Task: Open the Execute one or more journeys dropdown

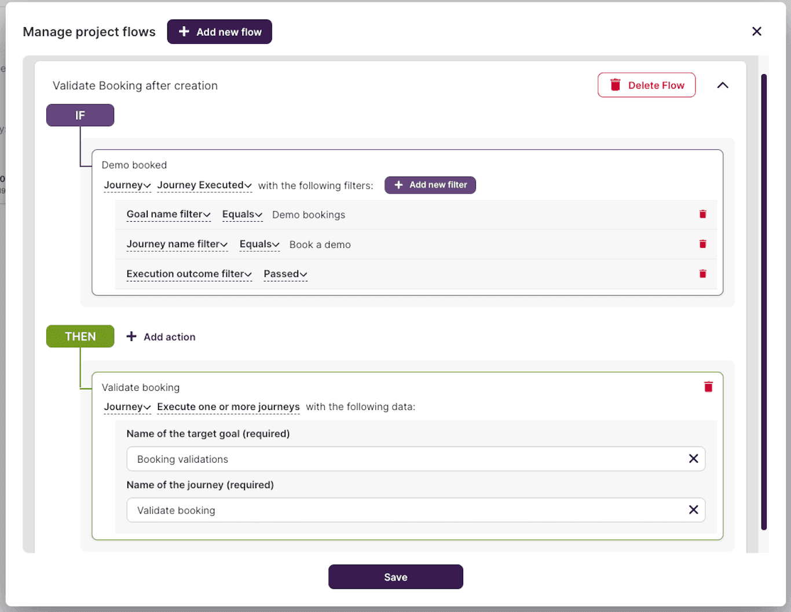Action: coord(228,406)
